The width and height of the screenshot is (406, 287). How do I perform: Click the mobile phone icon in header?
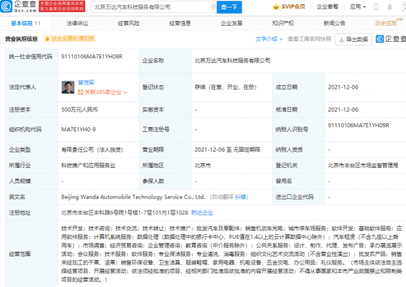[x=376, y=7]
